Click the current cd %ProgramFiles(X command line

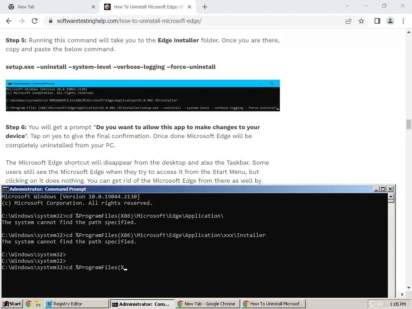pos(64,268)
